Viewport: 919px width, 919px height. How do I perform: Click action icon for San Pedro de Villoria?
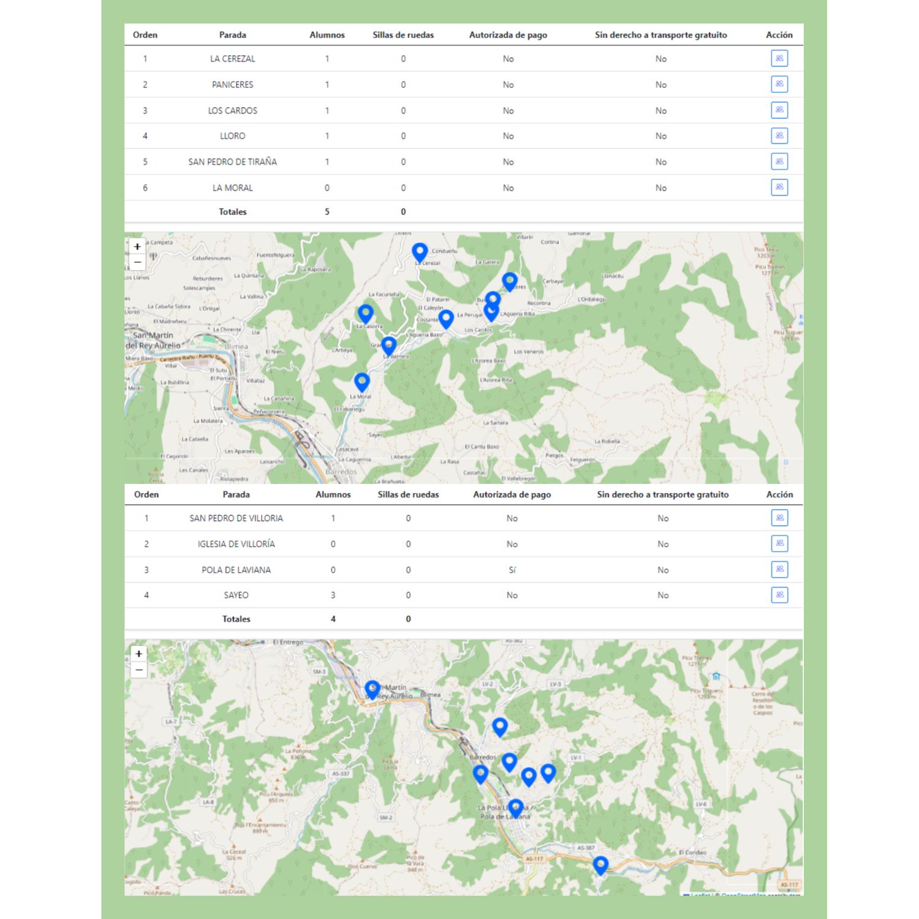[x=779, y=518]
